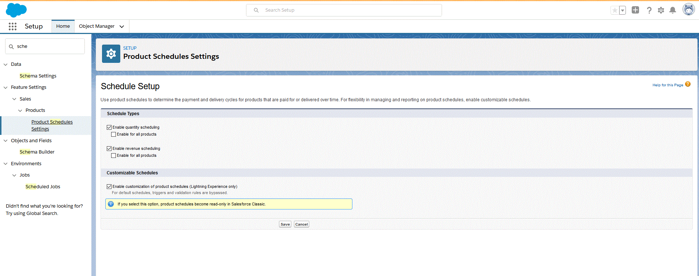The height and width of the screenshot is (276, 699).
Task: Click the Save button
Action: 285,224
